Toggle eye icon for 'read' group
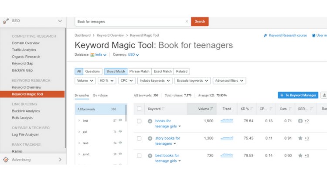The image size is (327, 181). (x=120, y=143)
